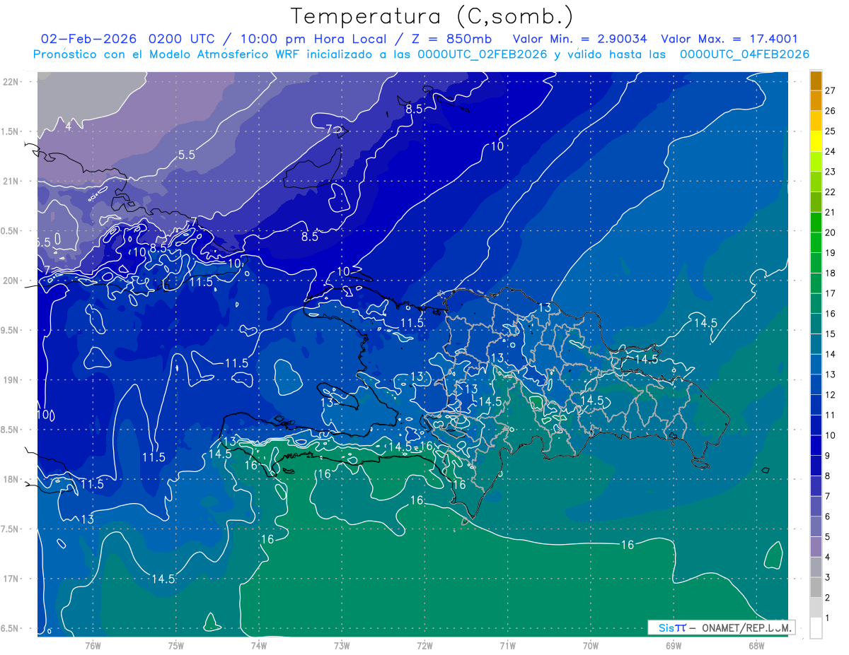849x655 pixels.
Task: Click the '70W' longitude axis label
Action: (591, 646)
